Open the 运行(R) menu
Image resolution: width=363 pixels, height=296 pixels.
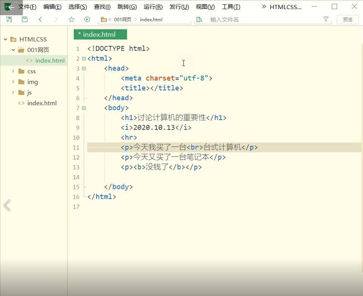(x=153, y=7)
